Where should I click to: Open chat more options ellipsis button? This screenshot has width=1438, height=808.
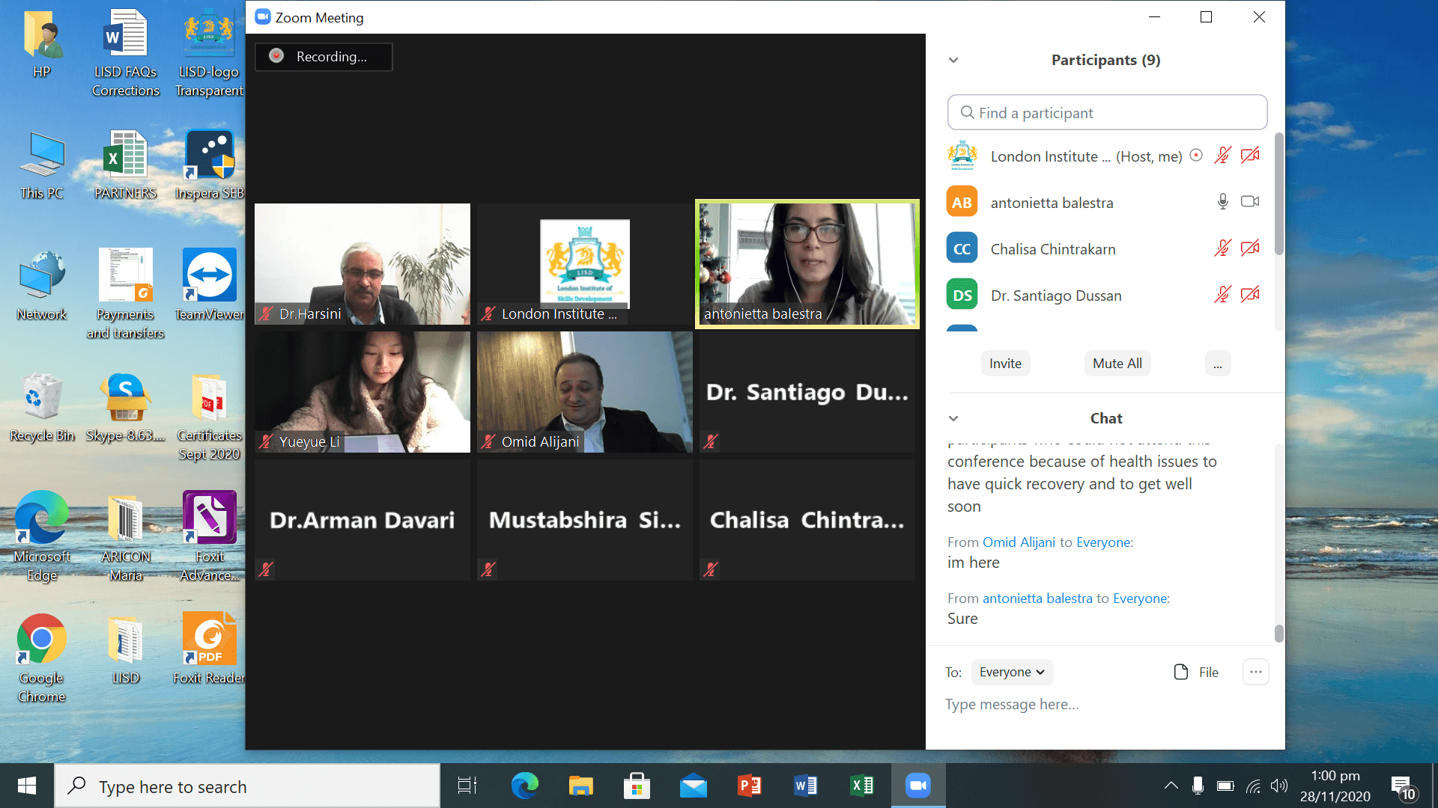click(x=1256, y=672)
